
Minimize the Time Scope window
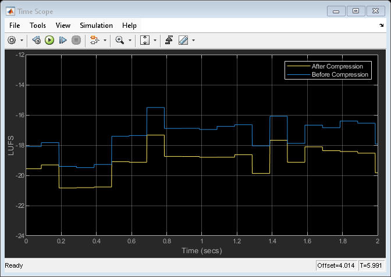(x=336, y=11)
